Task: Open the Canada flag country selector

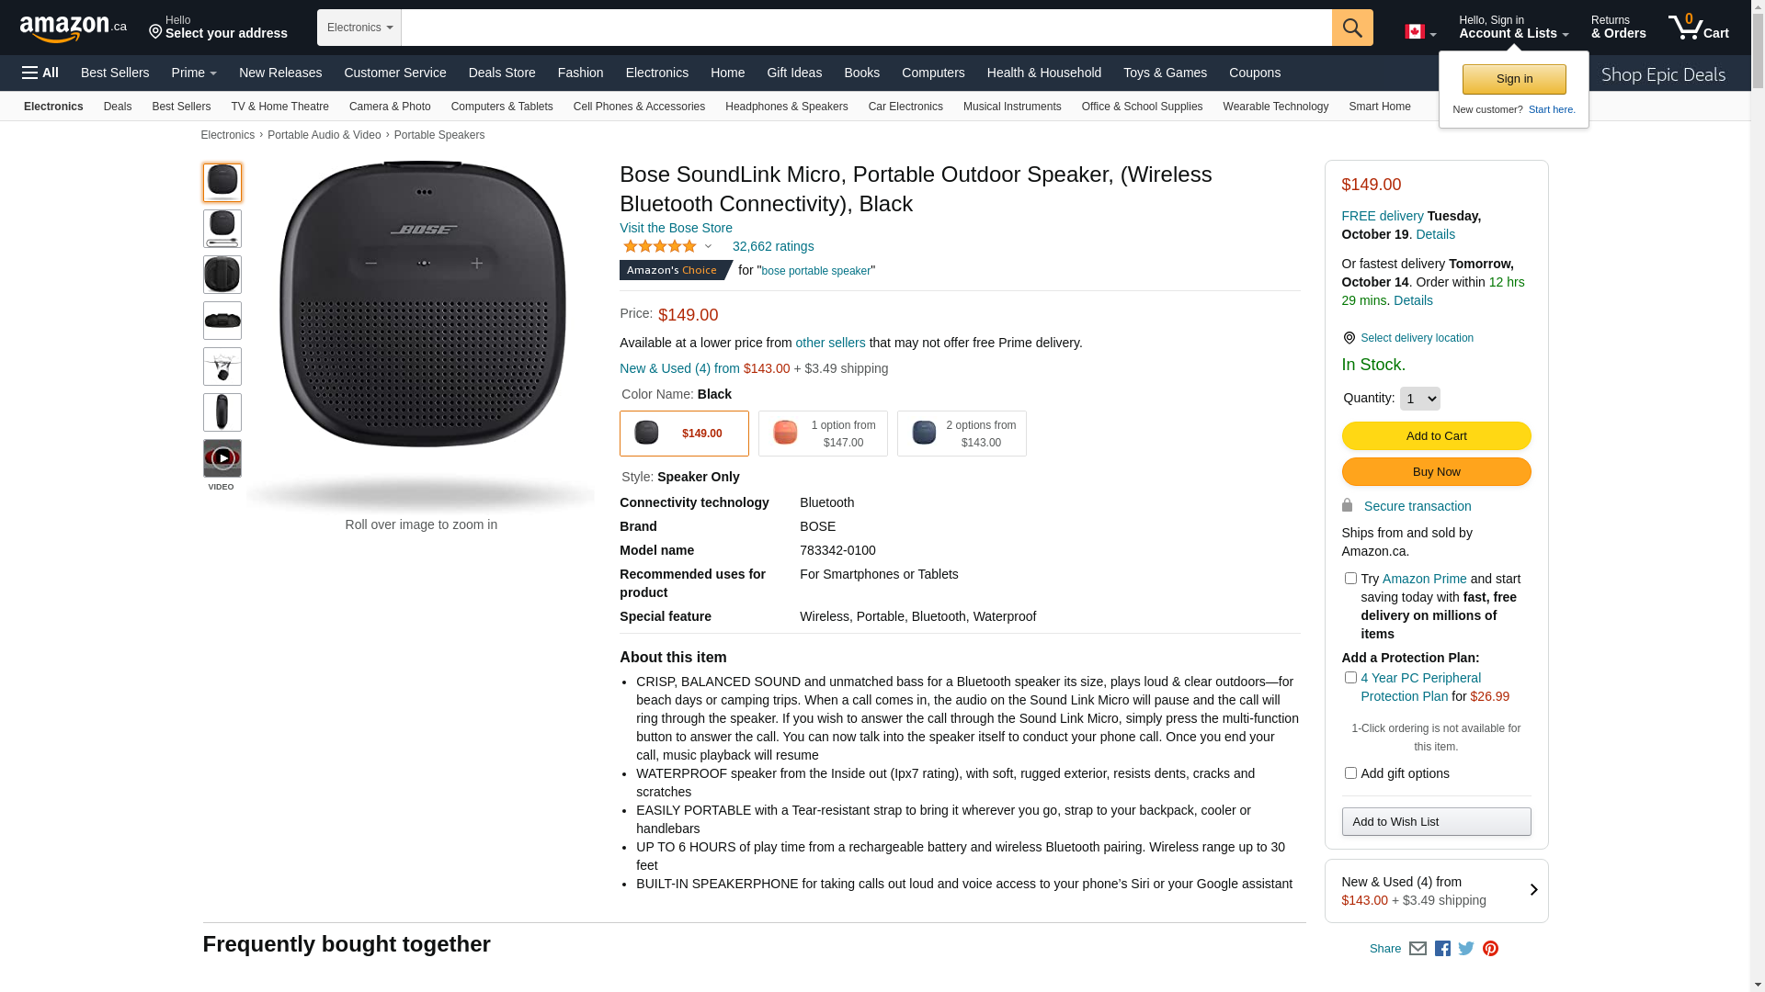Action: click(x=1419, y=32)
